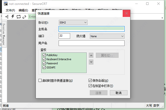Click the Reconnect loop toolbar icon
The image size is (166, 110).
pos(19,17)
